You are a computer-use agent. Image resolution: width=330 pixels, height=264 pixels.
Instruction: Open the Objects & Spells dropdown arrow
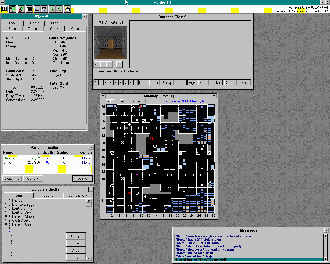coord(91,189)
